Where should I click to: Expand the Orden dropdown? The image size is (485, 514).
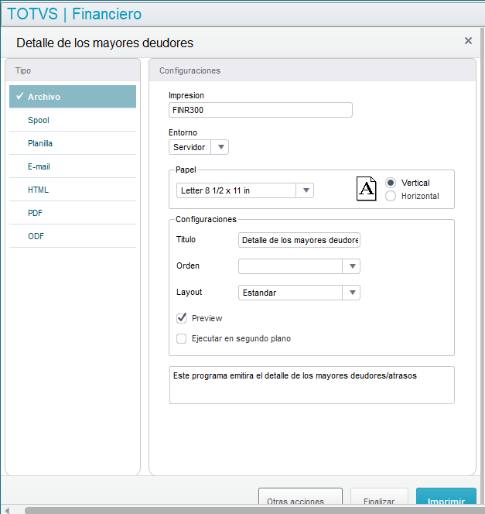(299, 266)
